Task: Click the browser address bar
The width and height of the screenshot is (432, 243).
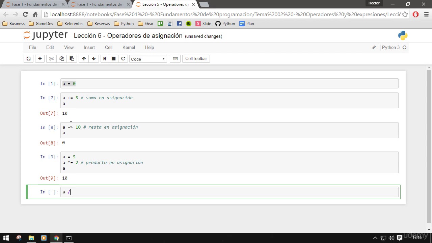Action: pyautogui.click(x=225, y=14)
